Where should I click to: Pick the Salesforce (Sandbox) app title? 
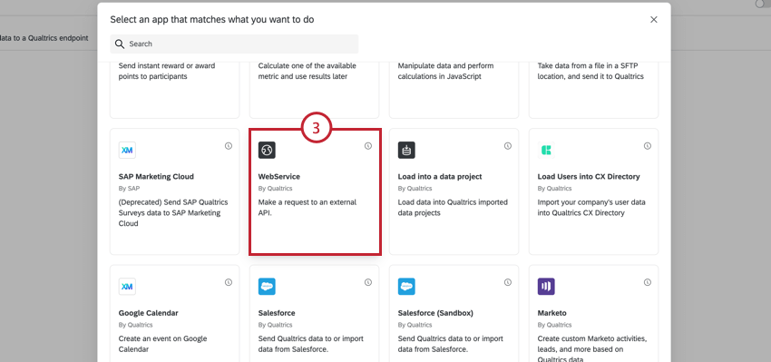(435, 313)
